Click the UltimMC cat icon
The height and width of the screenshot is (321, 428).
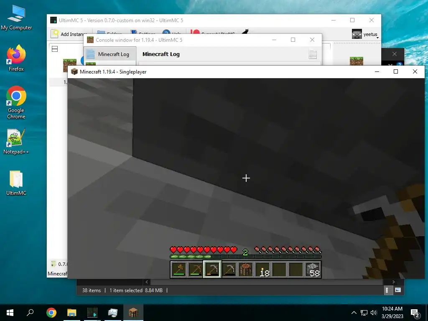click(245, 32)
